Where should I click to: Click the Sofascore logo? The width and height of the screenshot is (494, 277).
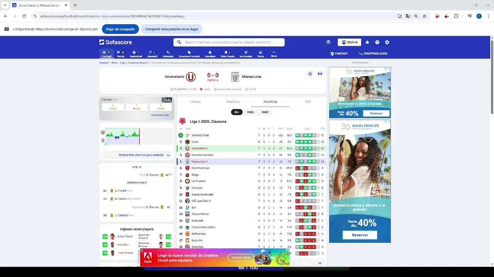(115, 42)
